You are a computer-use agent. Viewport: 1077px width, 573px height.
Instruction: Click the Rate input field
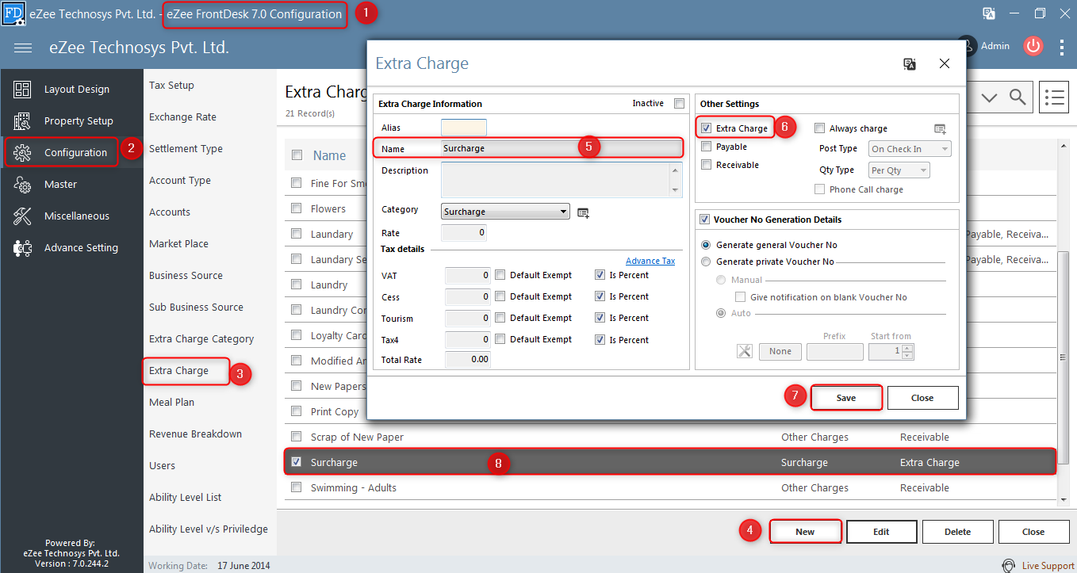[464, 233]
